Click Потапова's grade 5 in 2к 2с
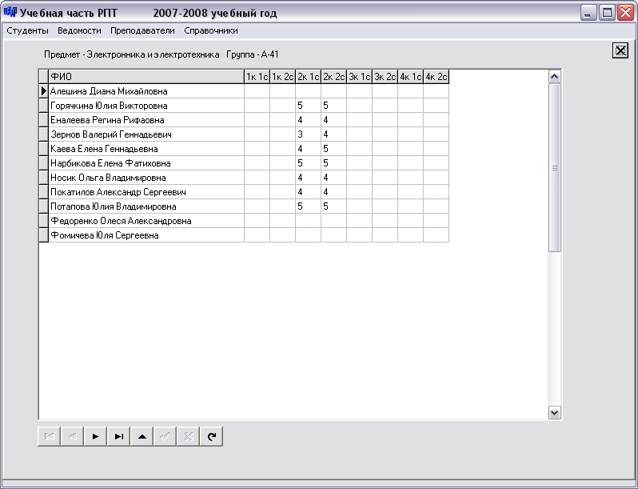 [334, 206]
